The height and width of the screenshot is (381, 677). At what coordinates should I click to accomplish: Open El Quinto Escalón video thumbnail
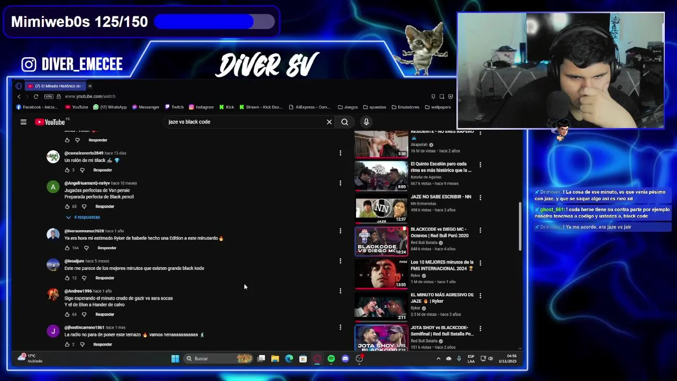(381, 177)
